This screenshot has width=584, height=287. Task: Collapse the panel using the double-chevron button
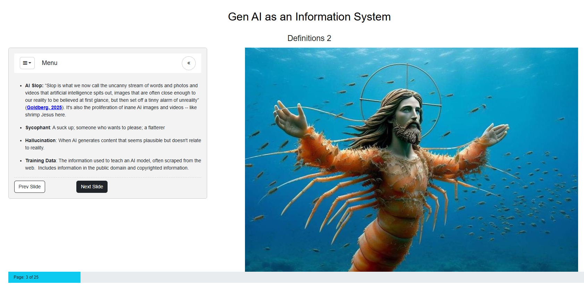[188, 63]
